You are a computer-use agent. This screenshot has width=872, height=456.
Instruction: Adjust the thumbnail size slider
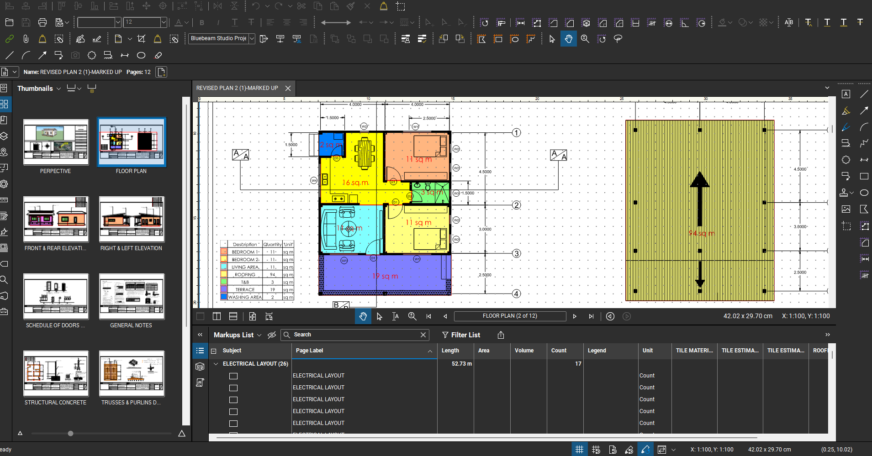70,433
